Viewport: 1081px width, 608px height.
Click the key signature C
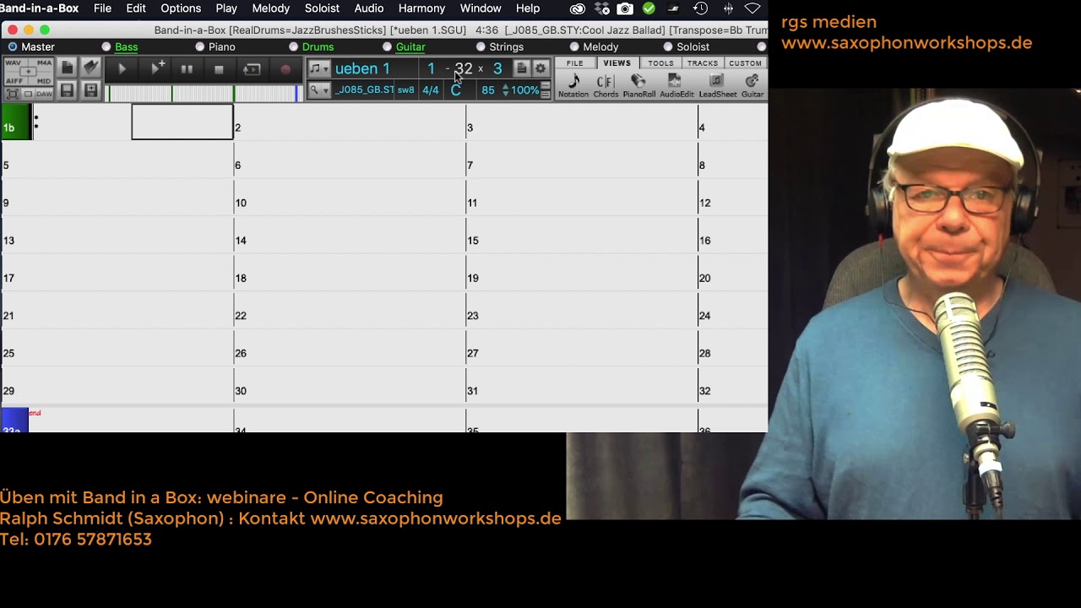click(456, 90)
